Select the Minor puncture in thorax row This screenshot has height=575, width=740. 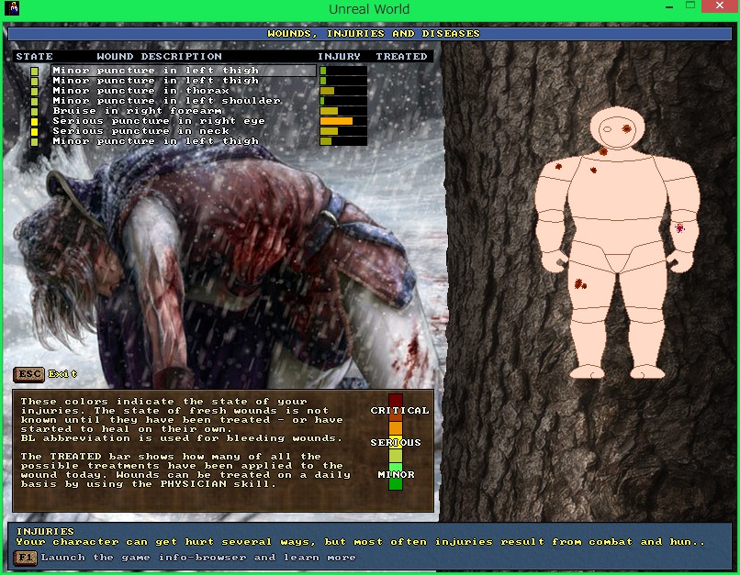140,91
